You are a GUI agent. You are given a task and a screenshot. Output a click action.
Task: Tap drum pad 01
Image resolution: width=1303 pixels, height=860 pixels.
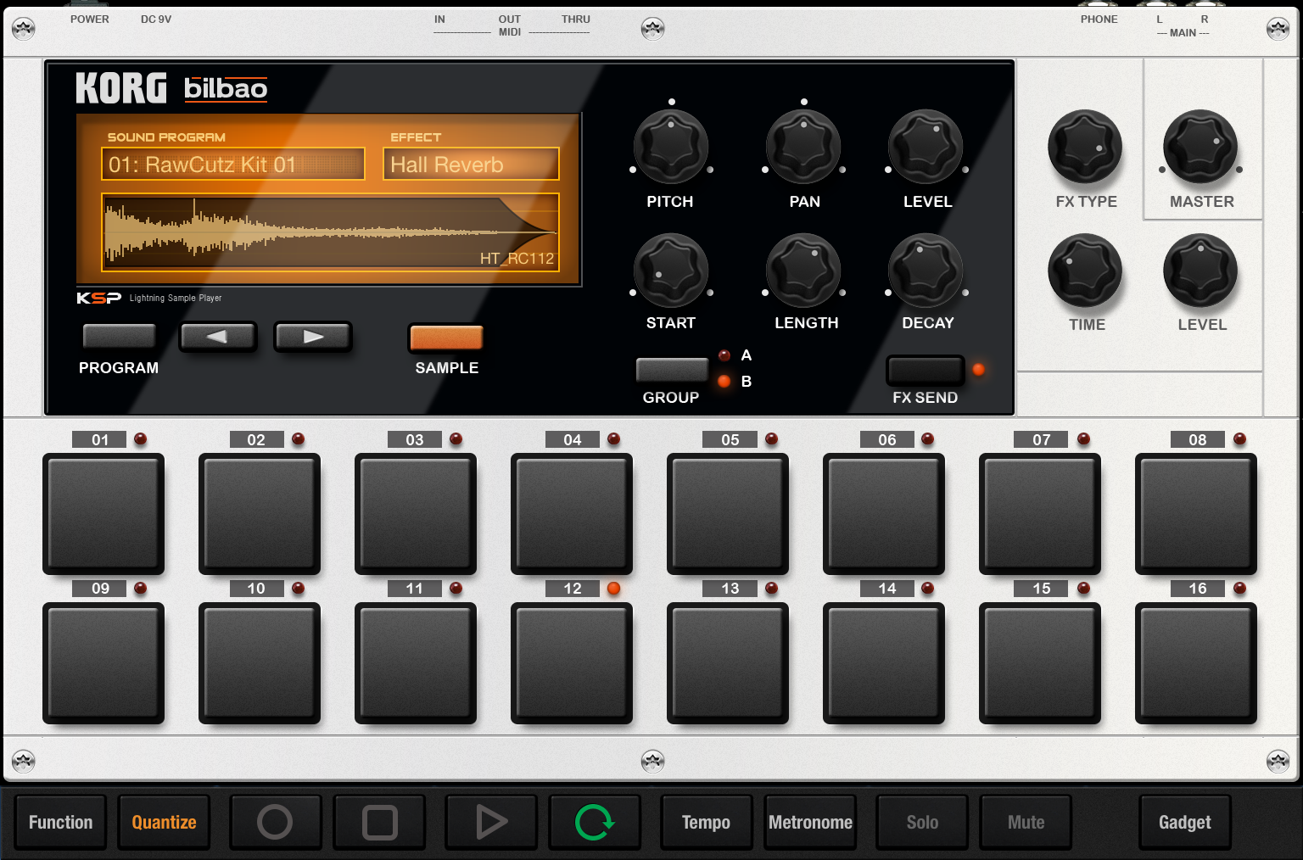coord(103,513)
